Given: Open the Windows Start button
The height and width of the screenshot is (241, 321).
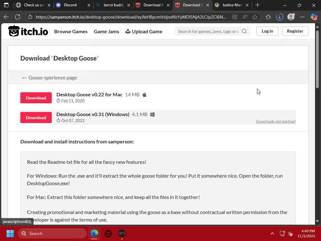Looking at the screenshot, I should coord(10,233).
